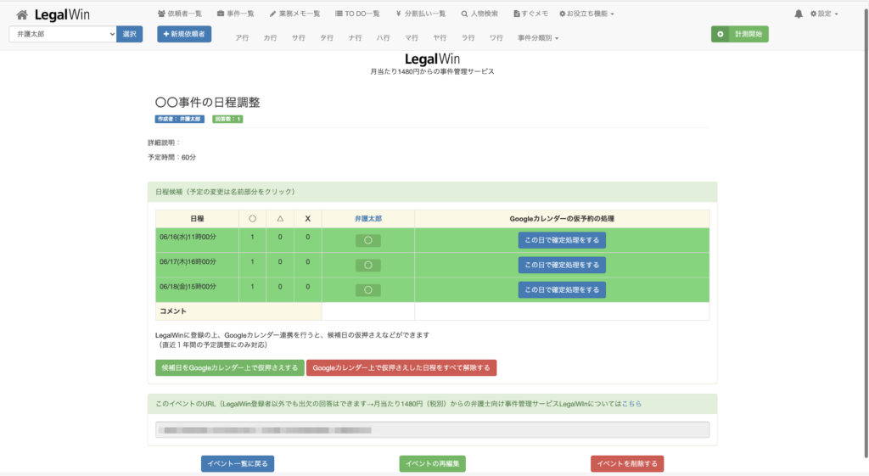Toggle the ○ response for 06/16(水)11時00分
The width and height of the screenshot is (869, 476).
pyautogui.click(x=367, y=240)
